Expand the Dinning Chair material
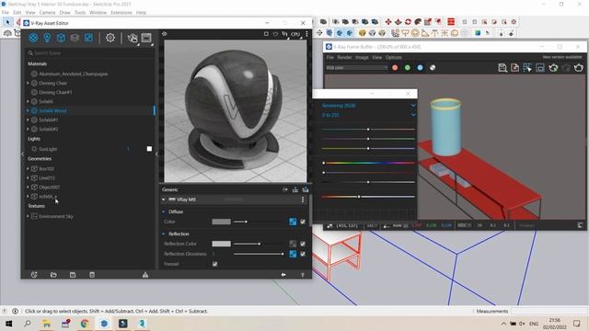The height and width of the screenshot is (331, 589). click(x=28, y=83)
